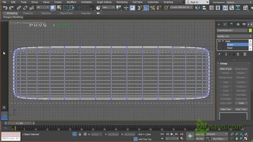This screenshot has width=253, height=142.
Task: Open the Sign In dropdown
Action: click(x=197, y=2)
